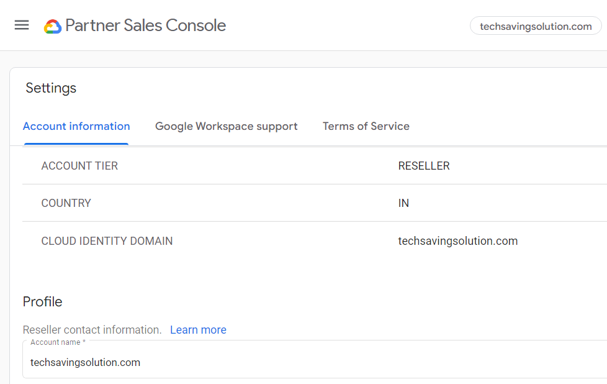Select the IN country value
This screenshot has height=384, width=607.
pyautogui.click(x=403, y=203)
